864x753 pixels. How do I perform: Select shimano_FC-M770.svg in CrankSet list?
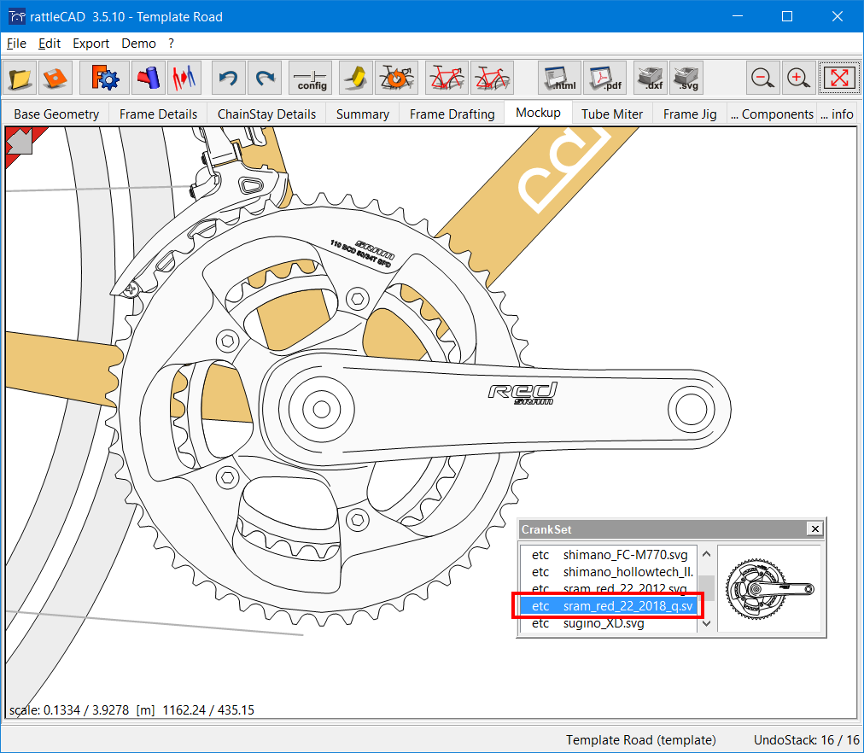click(609, 555)
